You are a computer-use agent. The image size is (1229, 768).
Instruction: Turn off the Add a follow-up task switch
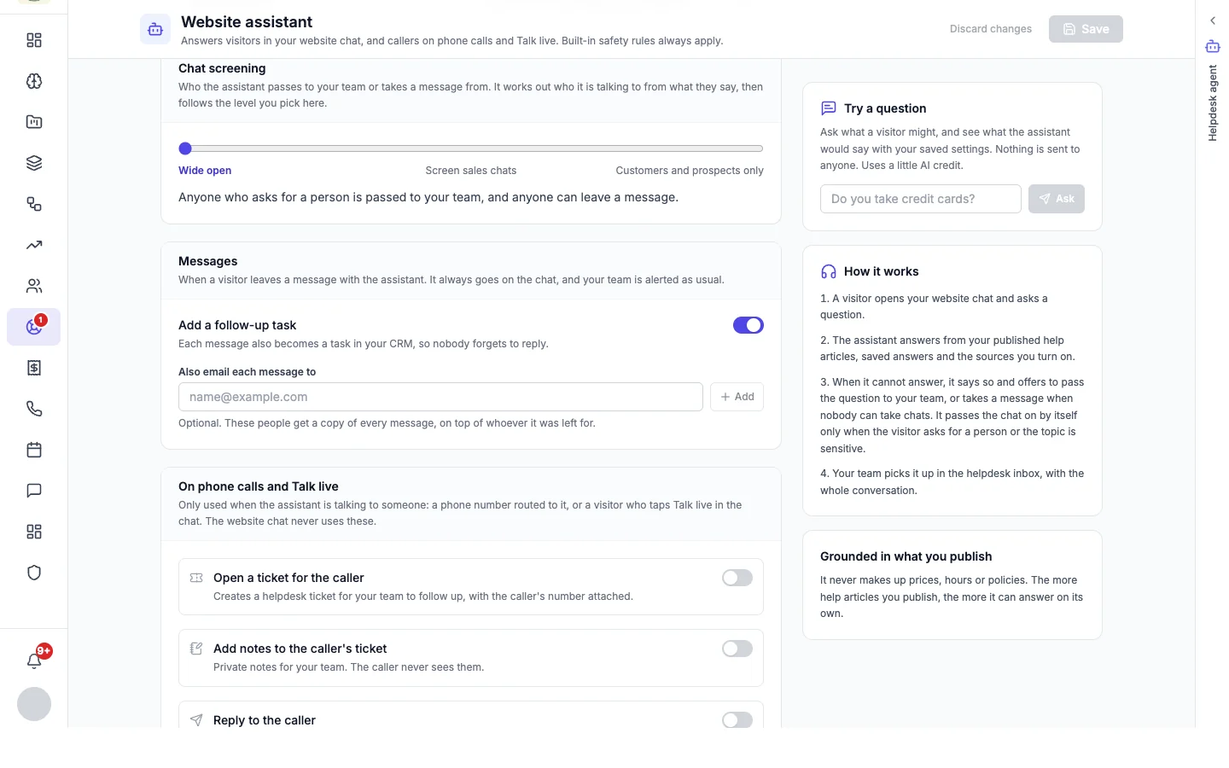(x=748, y=325)
